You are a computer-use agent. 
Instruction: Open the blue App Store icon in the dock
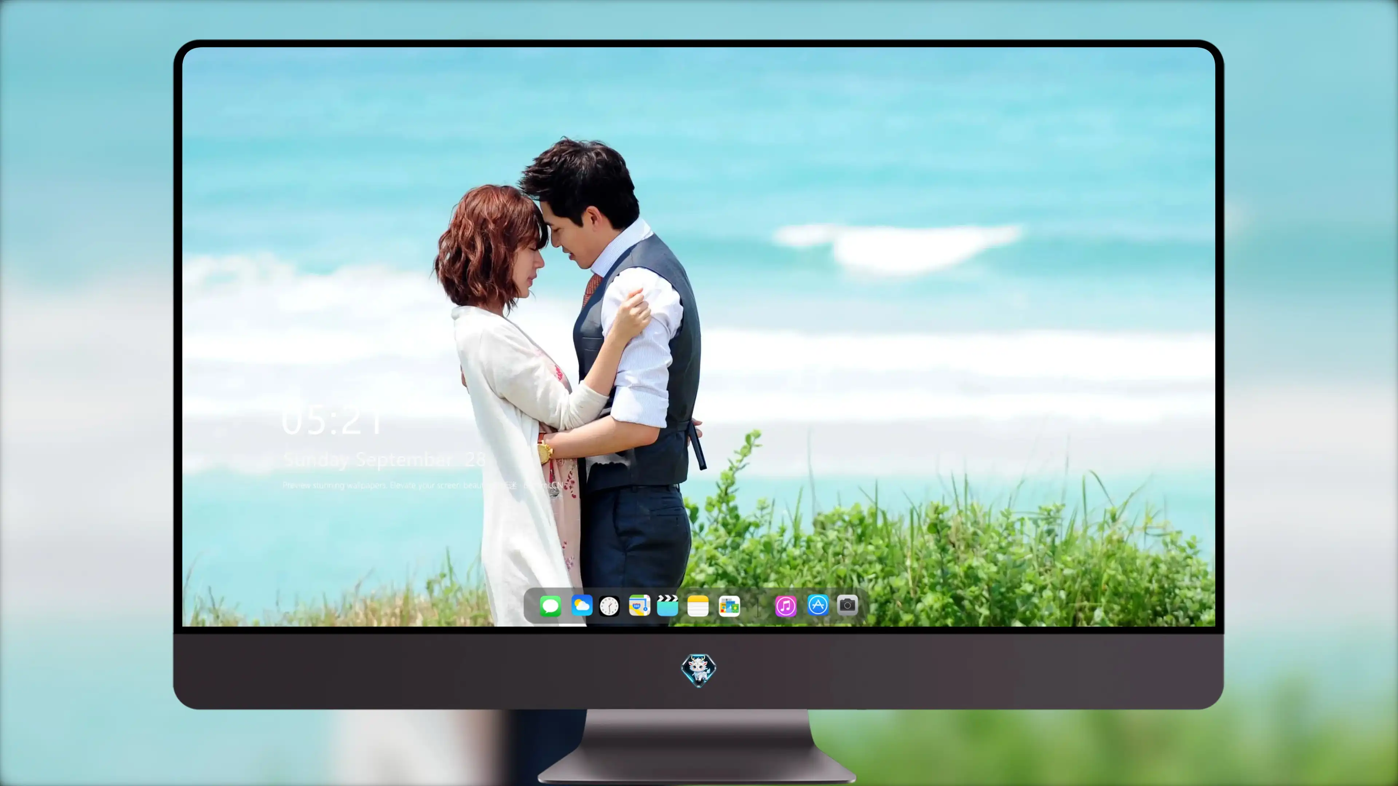tap(818, 605)
